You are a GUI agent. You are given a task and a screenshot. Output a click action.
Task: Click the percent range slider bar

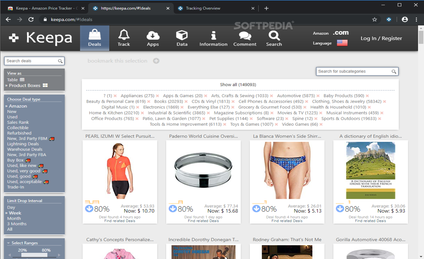(x=34, y=255)
